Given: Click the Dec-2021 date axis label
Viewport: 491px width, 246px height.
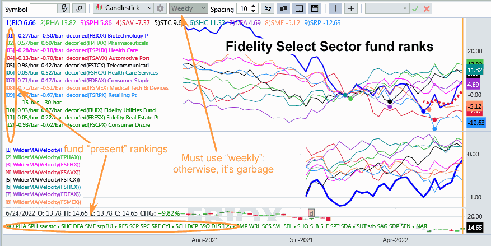Looking at the screenshot, I should coord(300,240).
